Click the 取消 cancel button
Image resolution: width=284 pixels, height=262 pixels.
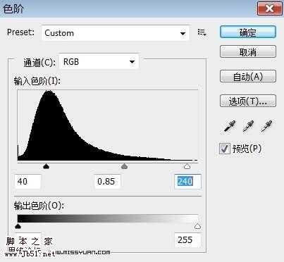coord(248,52)
